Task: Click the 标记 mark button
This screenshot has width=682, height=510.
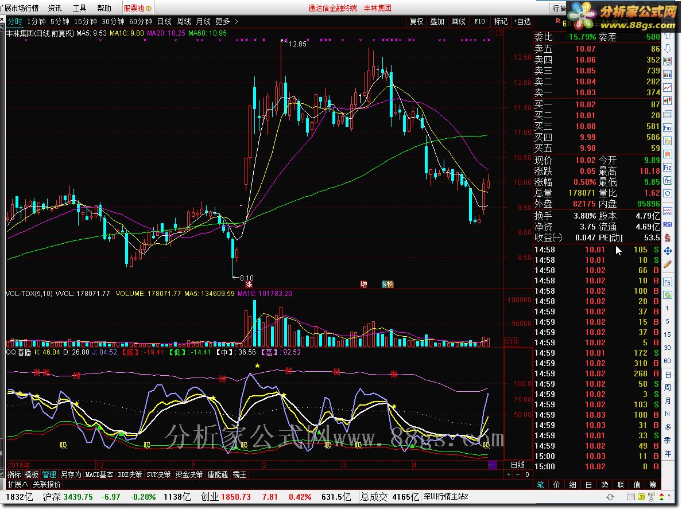Action: pyautogui.click(x=501, y=21)
